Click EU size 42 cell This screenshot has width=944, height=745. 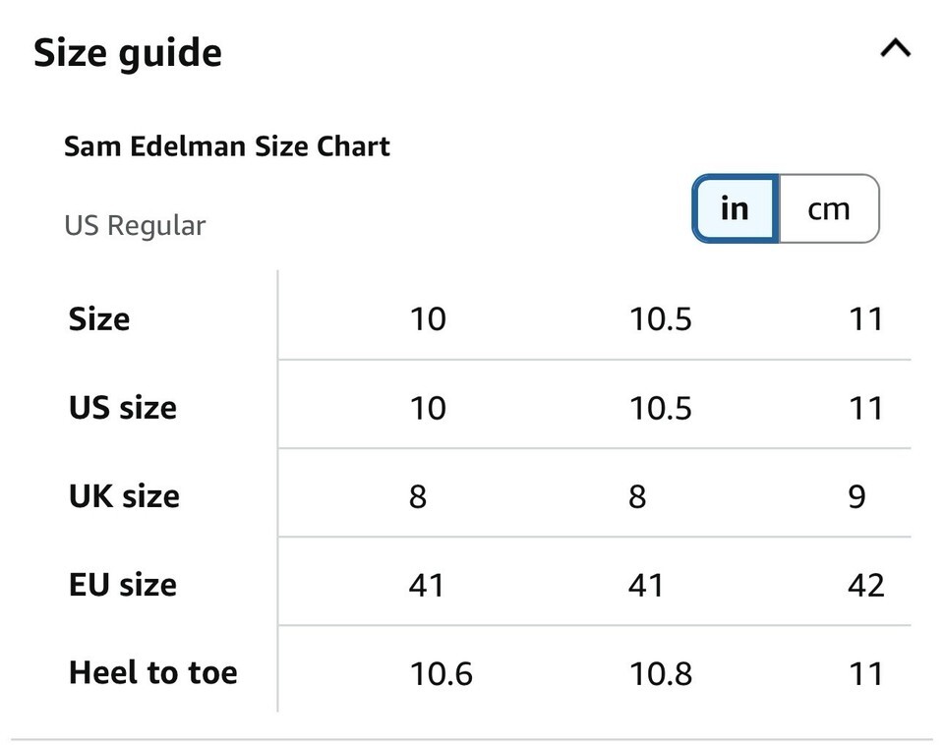pos(865,585)
